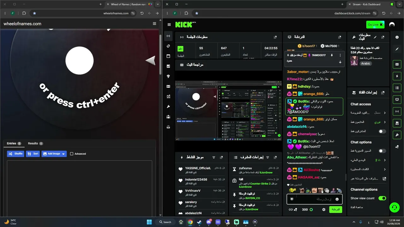Viewport: 404px width, 227px height.
Task: Spin the wheel by clicking its center
Action: click(80, 61)
